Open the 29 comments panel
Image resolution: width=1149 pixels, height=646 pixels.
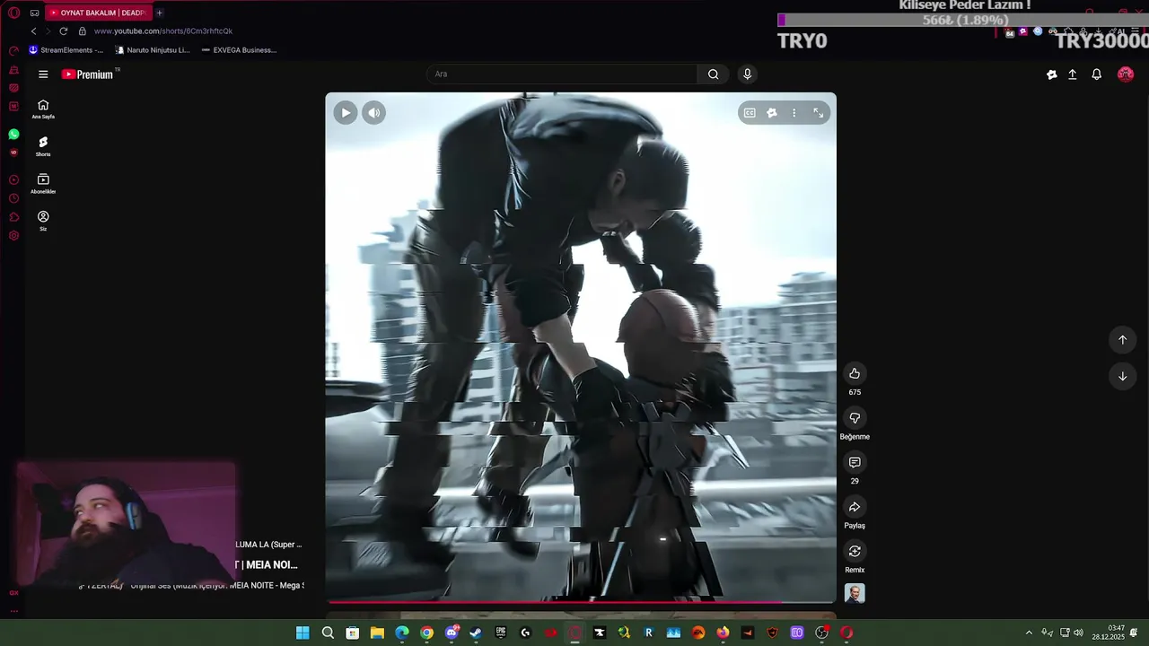pos(855,462)
